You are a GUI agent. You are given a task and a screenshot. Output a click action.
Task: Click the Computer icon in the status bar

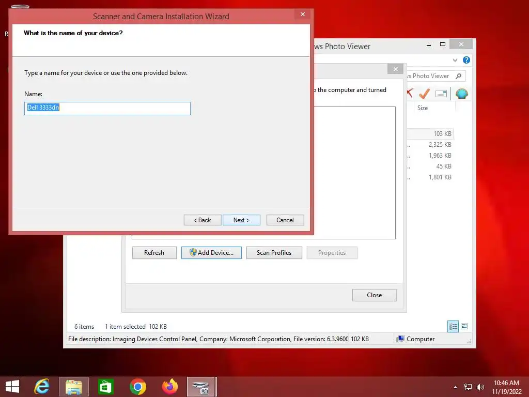400,339
